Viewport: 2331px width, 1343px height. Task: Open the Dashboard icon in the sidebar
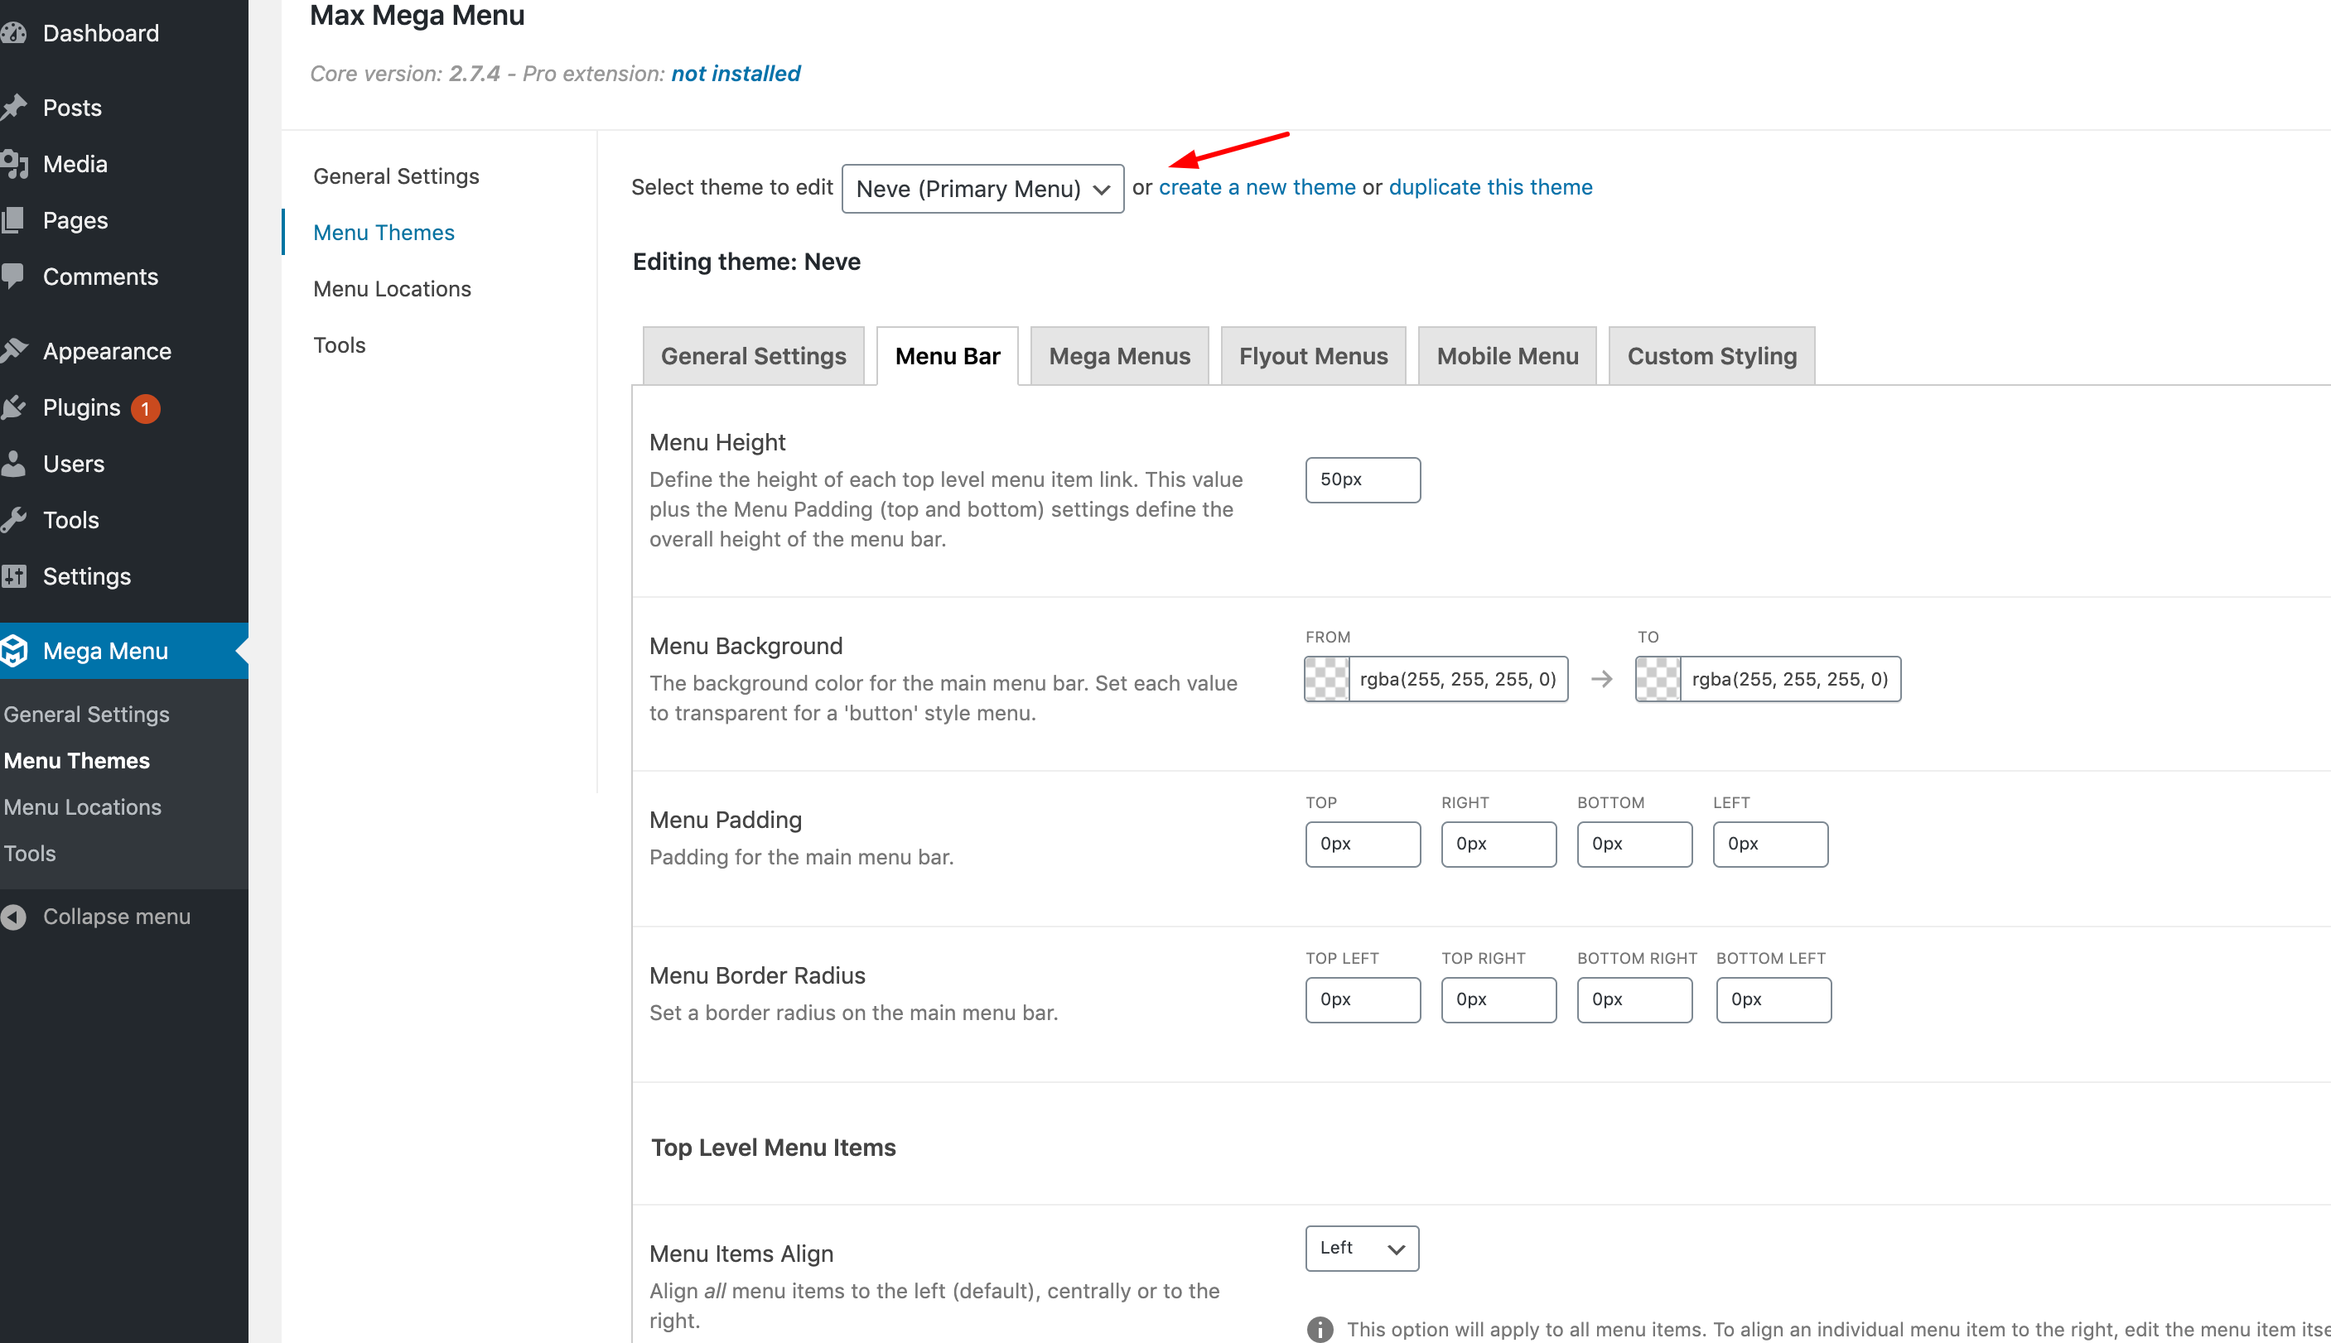click(x=16, y=32)
